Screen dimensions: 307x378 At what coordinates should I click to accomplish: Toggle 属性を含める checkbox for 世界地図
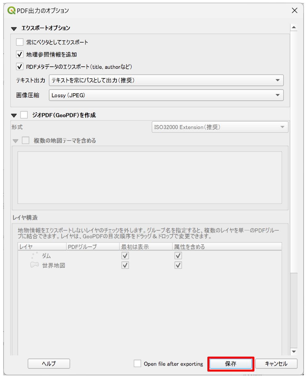(178, 265)
